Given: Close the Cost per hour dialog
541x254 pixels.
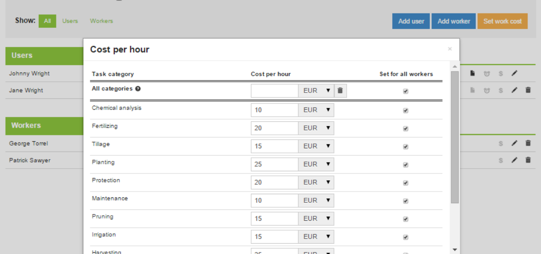Looking at the screenshot, I should point(449,49).
